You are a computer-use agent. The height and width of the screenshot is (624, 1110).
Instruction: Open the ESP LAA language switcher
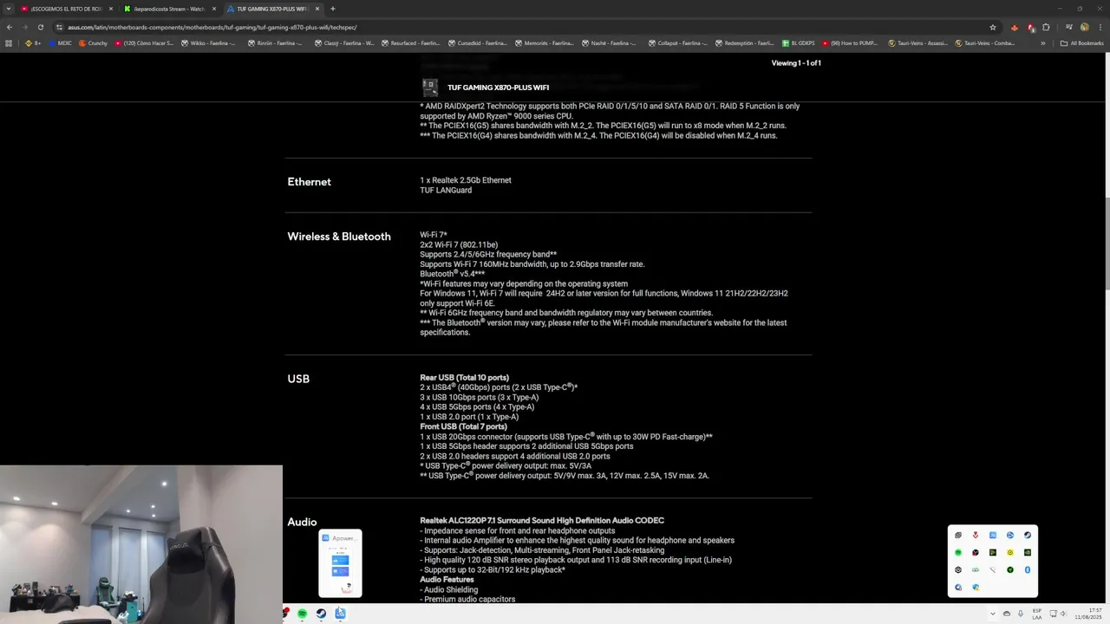pos(1037,614)
